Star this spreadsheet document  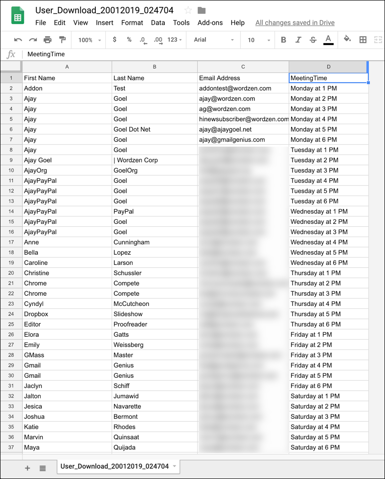[188, 10]
